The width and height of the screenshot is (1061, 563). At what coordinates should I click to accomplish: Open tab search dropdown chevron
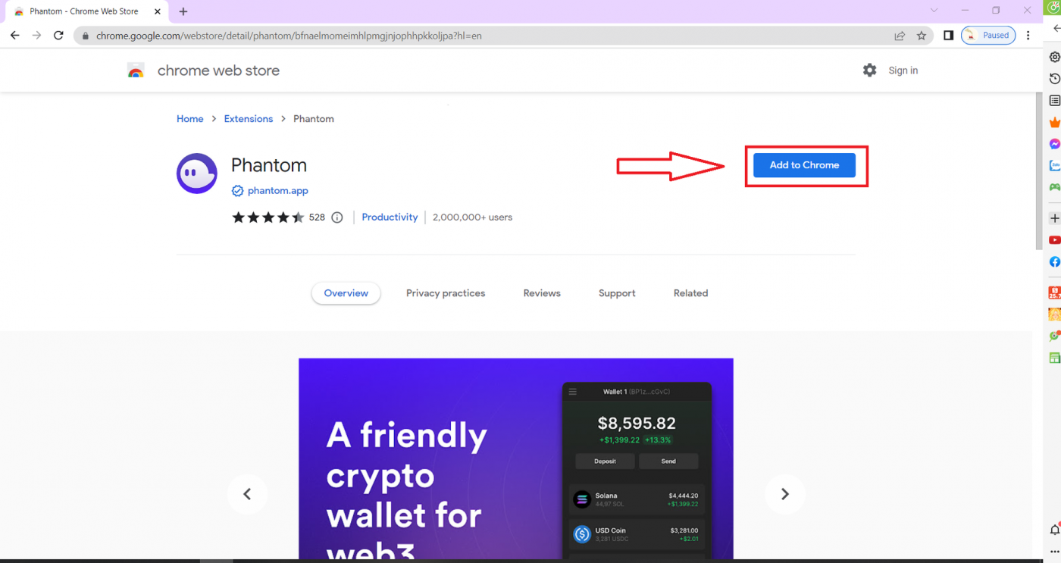point(934,11)
